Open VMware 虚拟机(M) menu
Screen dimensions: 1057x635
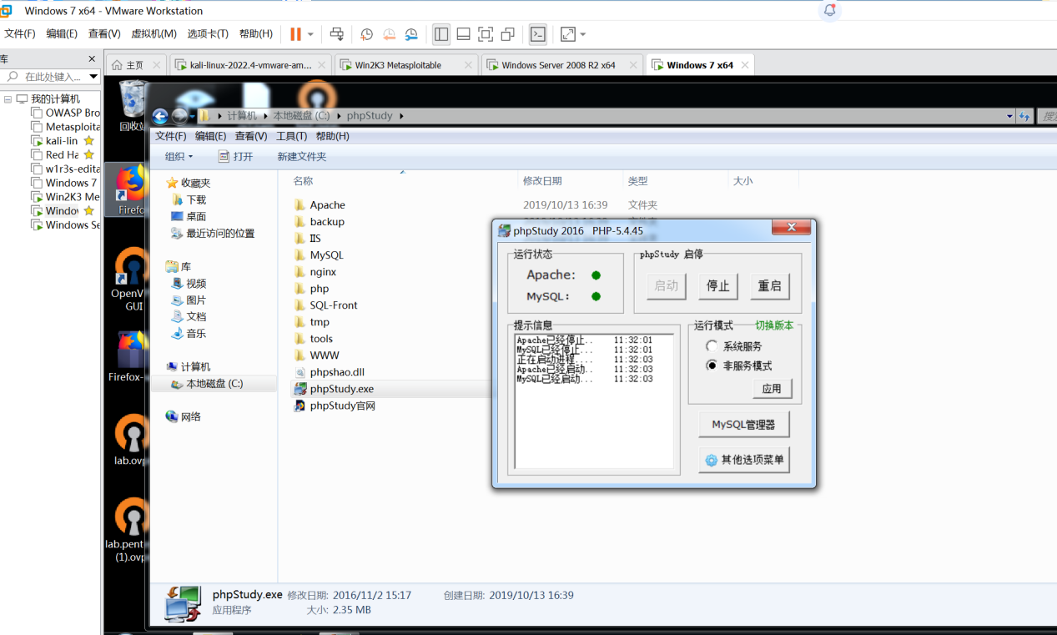154,34
